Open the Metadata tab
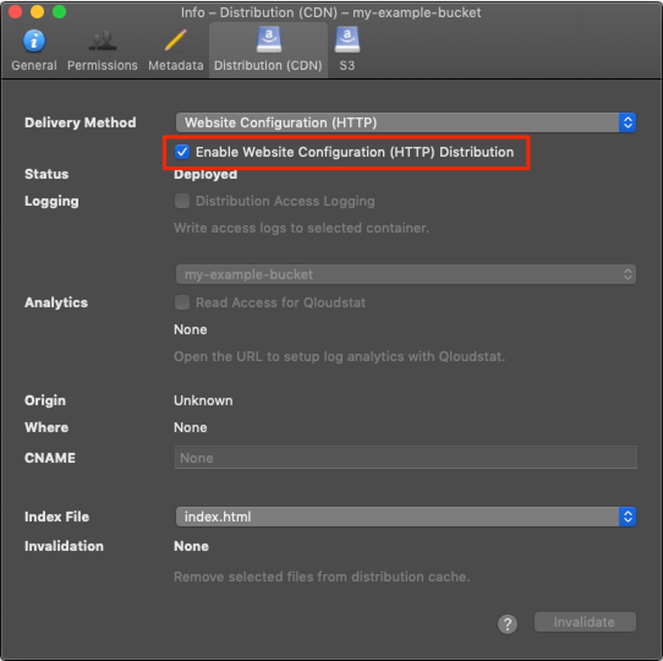The width and height of the screenshot is (663, 661). tap(176, 50)
